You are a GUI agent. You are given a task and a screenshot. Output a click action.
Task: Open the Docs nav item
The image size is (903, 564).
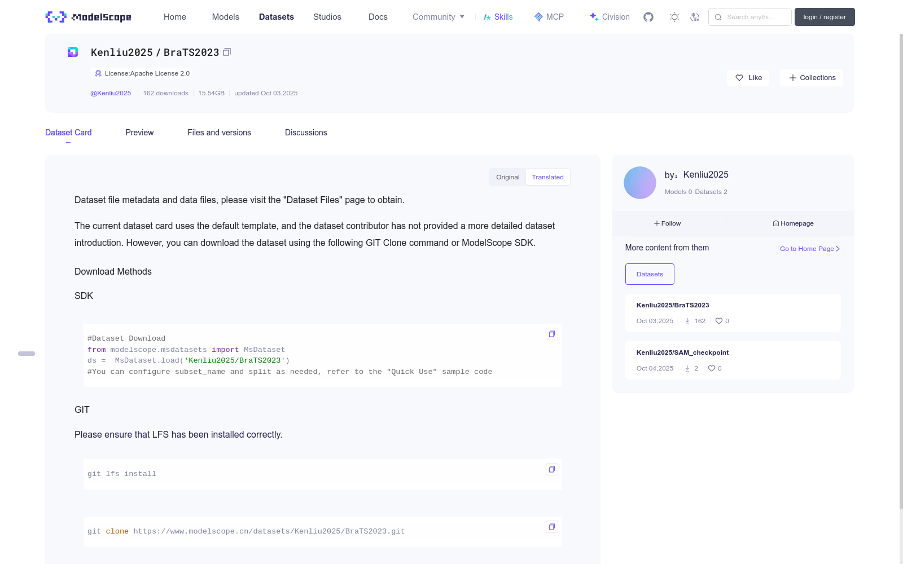tap(378, 17)
